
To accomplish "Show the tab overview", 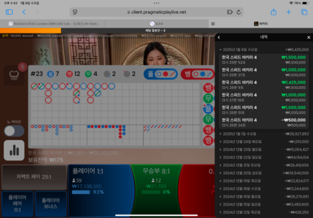I will click(x=304, y=12).
